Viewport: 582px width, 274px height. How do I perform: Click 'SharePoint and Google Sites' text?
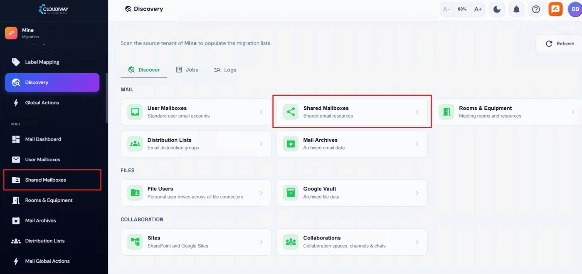click(178, 246)
